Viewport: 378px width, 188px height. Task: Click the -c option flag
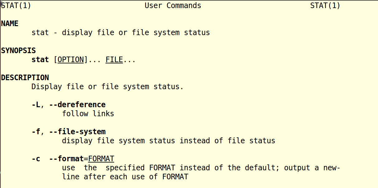36,159
